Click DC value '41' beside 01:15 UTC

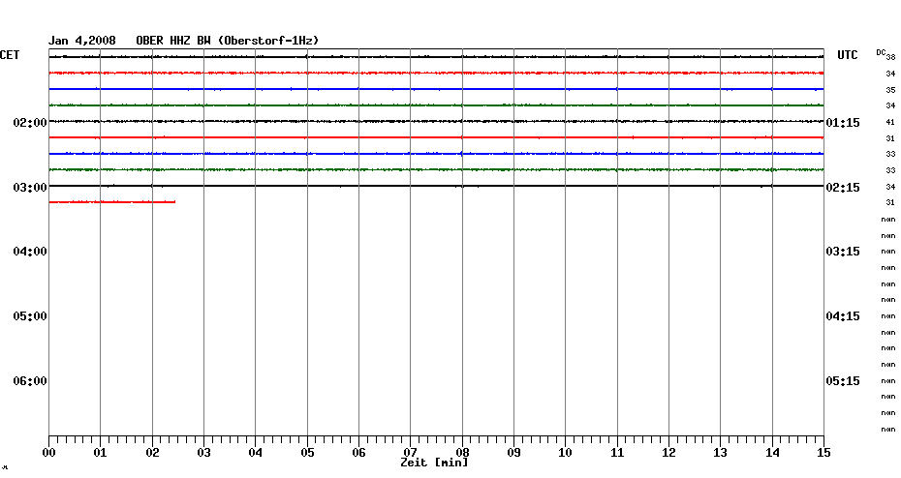click(890, 122)
